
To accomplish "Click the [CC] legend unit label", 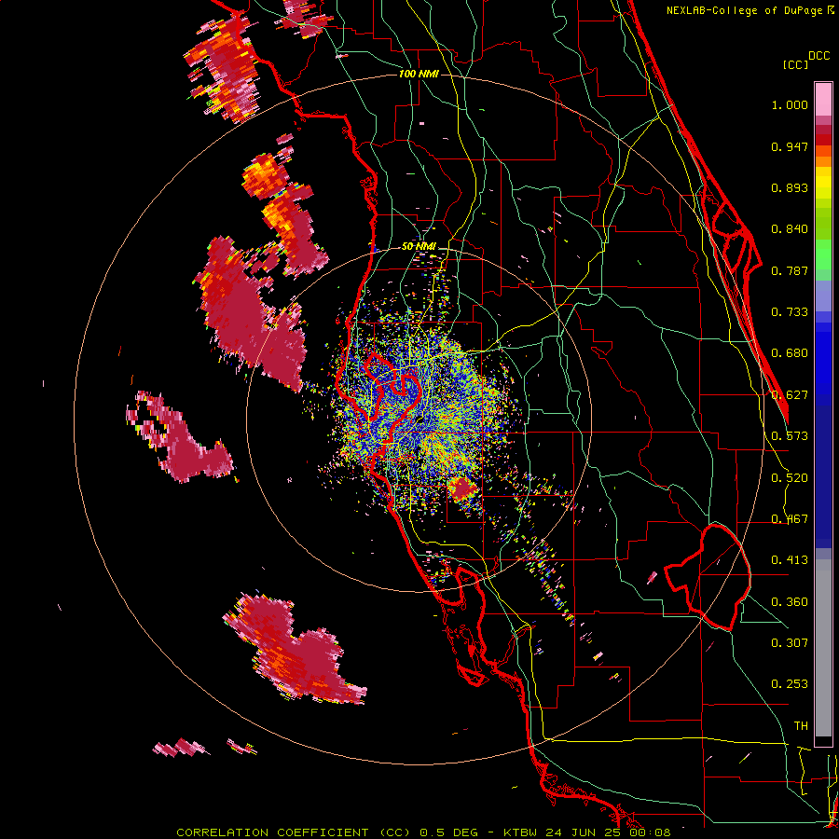I will click(795, 64).
